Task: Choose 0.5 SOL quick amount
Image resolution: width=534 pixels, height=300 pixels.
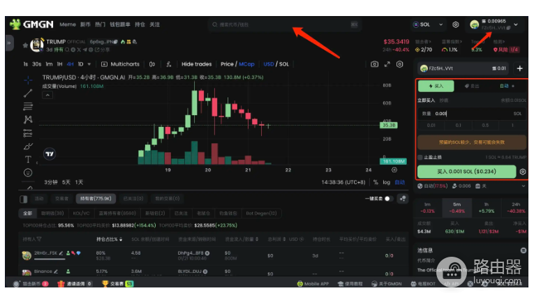Action: pos(485,126)
